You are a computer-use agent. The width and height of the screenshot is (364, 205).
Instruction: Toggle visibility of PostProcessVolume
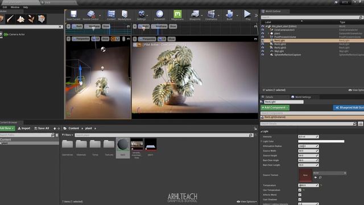click(x=263, y=37)
